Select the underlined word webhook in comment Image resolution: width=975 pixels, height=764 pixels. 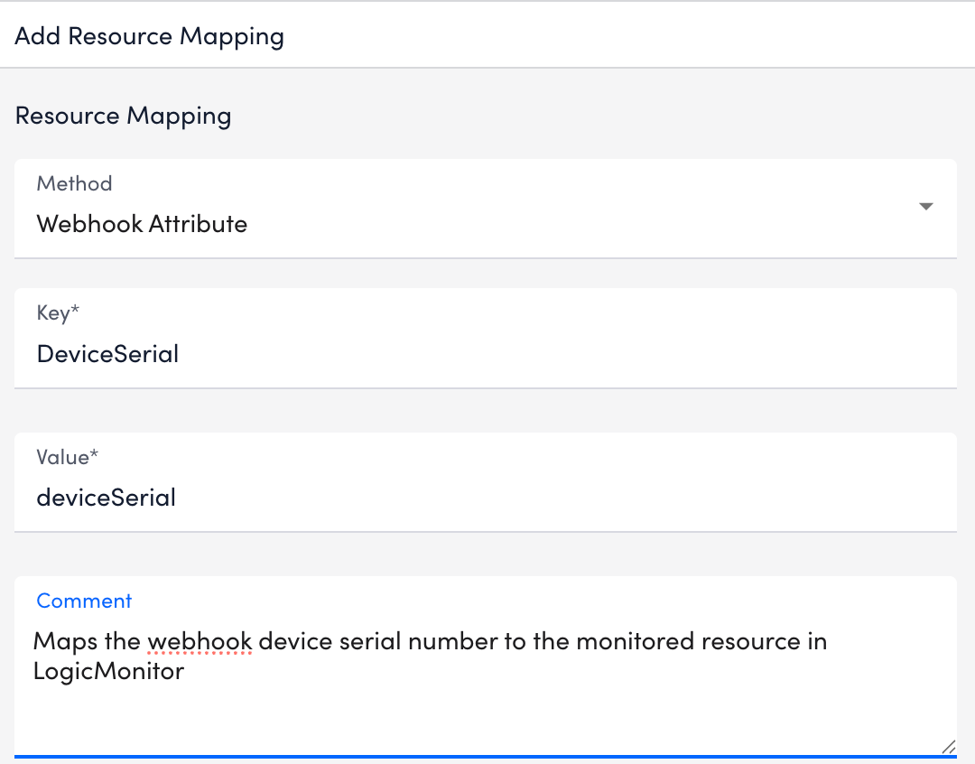199,640
